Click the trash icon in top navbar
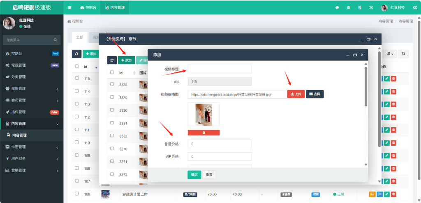The image size is (421, 203). (348, 7)
